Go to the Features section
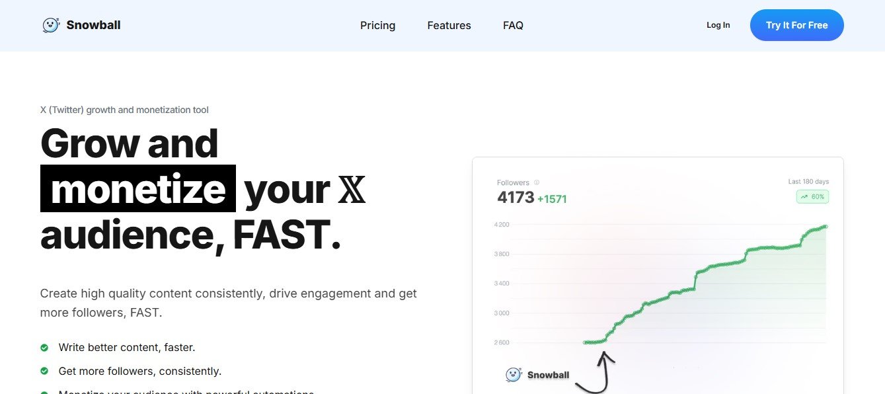Screen dimensions: 885x394 click(x=449, y=25)
